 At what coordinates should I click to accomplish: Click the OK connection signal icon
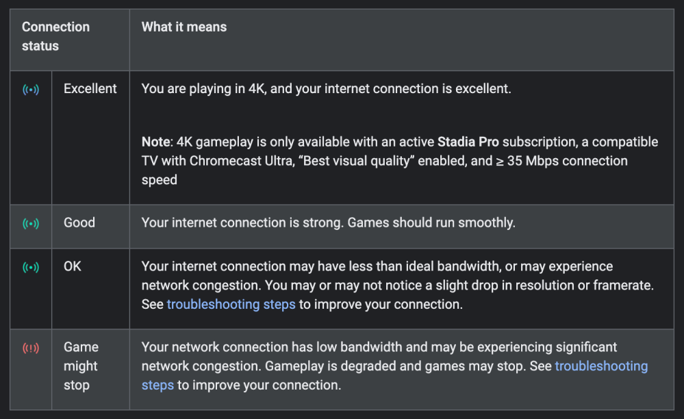click(x=31, y=268)
